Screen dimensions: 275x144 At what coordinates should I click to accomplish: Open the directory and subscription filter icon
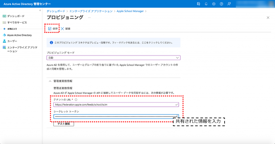coord(198,4)
